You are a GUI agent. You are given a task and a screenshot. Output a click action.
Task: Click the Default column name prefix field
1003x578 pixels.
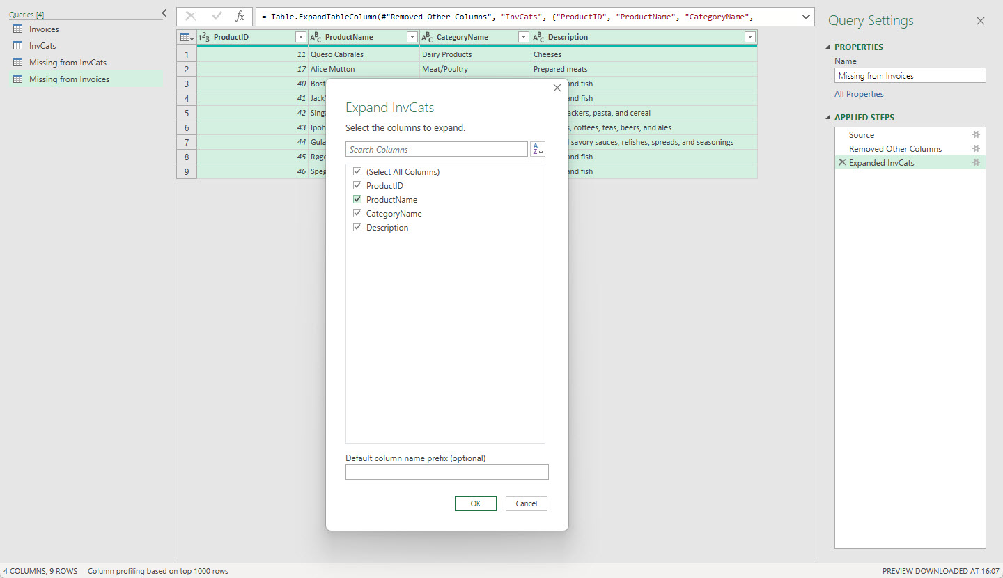pyautogui.click(x=446, y=472)
